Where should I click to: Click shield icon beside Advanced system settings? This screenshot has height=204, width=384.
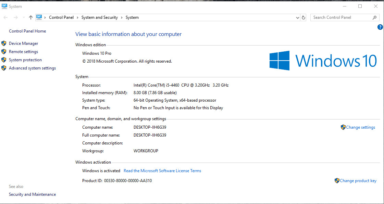click(x=4, y=68)
